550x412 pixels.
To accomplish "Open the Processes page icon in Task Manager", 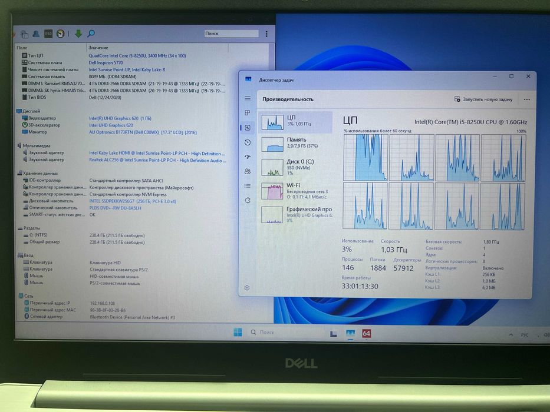I will tap(248, 113).
